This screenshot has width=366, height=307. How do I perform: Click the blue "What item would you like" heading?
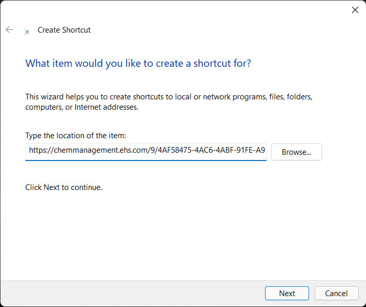(138, 63)
